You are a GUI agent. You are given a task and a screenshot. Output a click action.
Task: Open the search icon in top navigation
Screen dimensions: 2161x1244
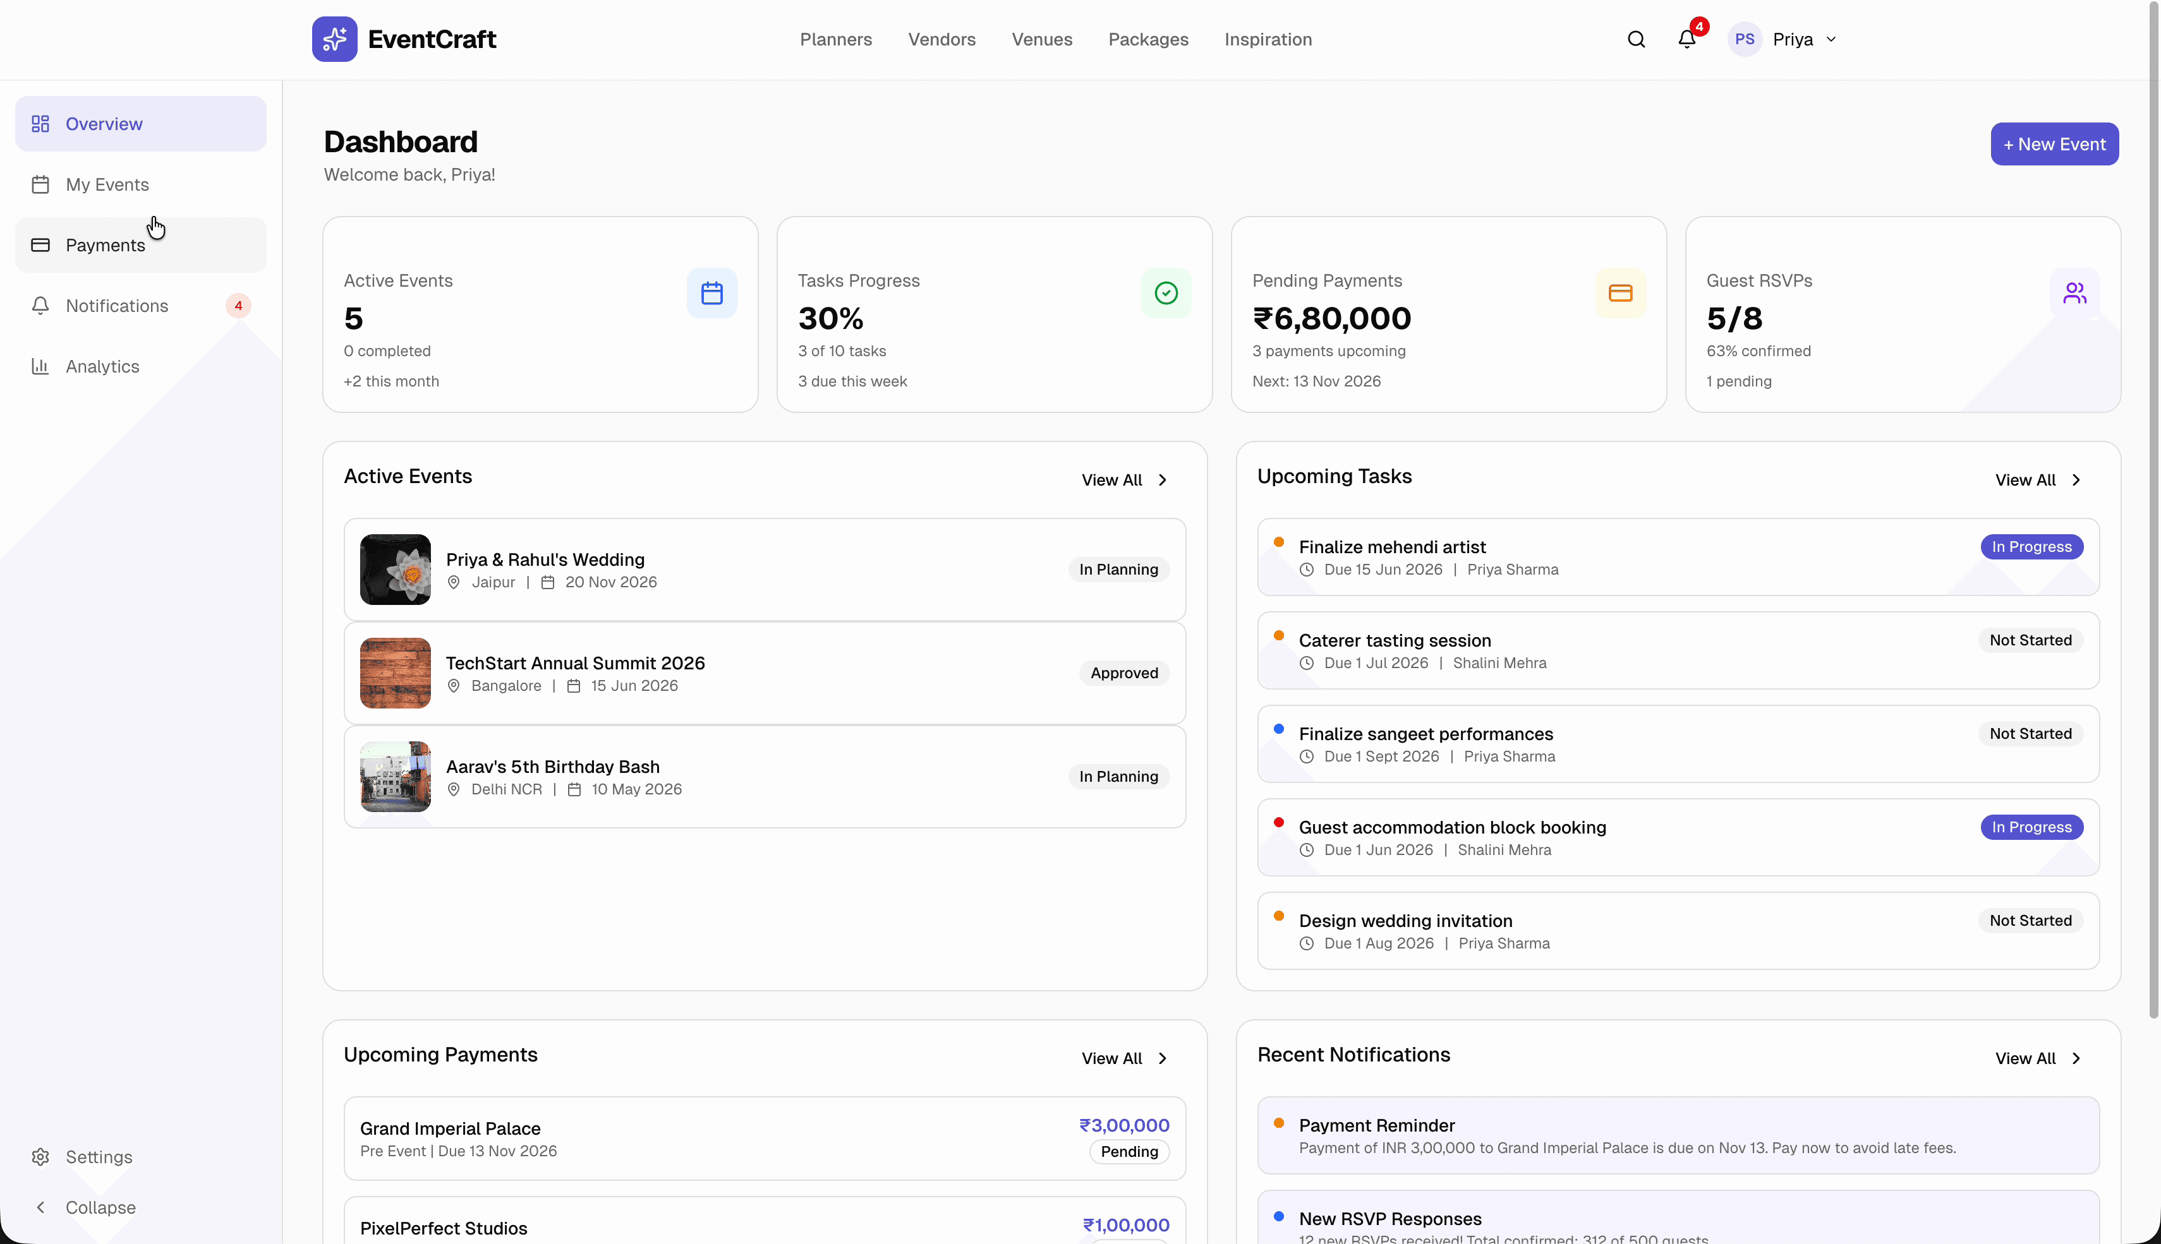(1635, 39)
